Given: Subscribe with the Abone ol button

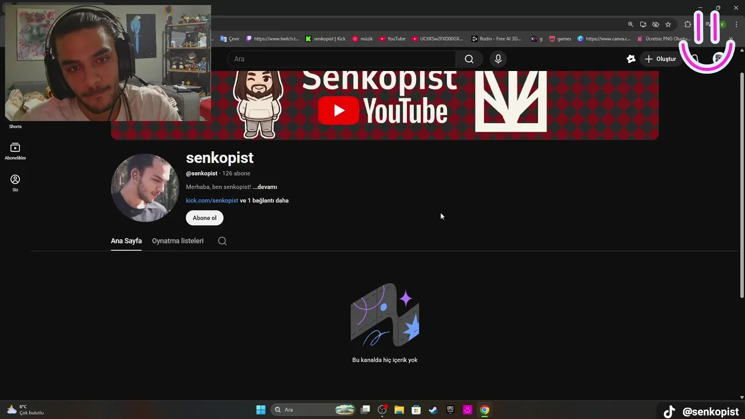Looking at the screenshot, I should (204, 218).
